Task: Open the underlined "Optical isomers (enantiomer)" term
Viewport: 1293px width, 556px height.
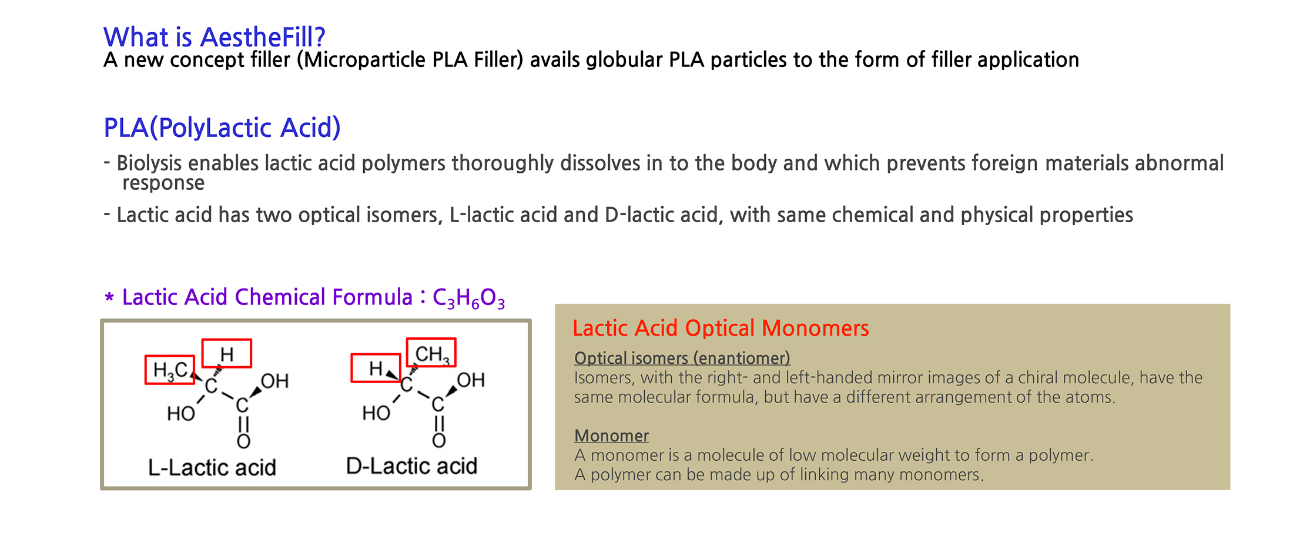Action: [682, 358]
